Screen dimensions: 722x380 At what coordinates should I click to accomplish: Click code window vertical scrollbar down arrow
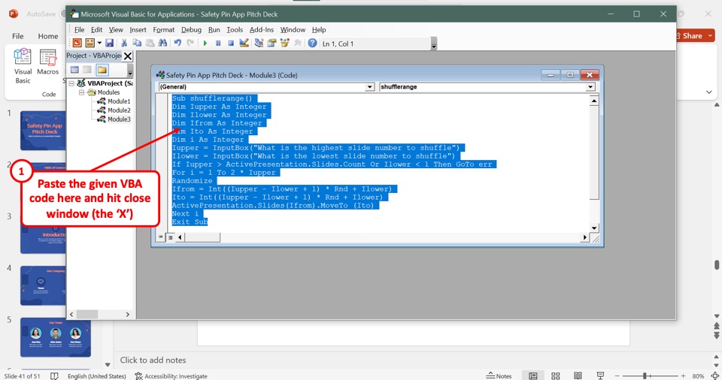594,228
